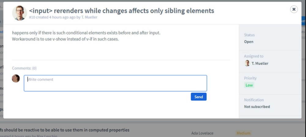Close the ticket dialog with X icon
The width and height of the screenshot is (306, 137).
tap(294, 9)
